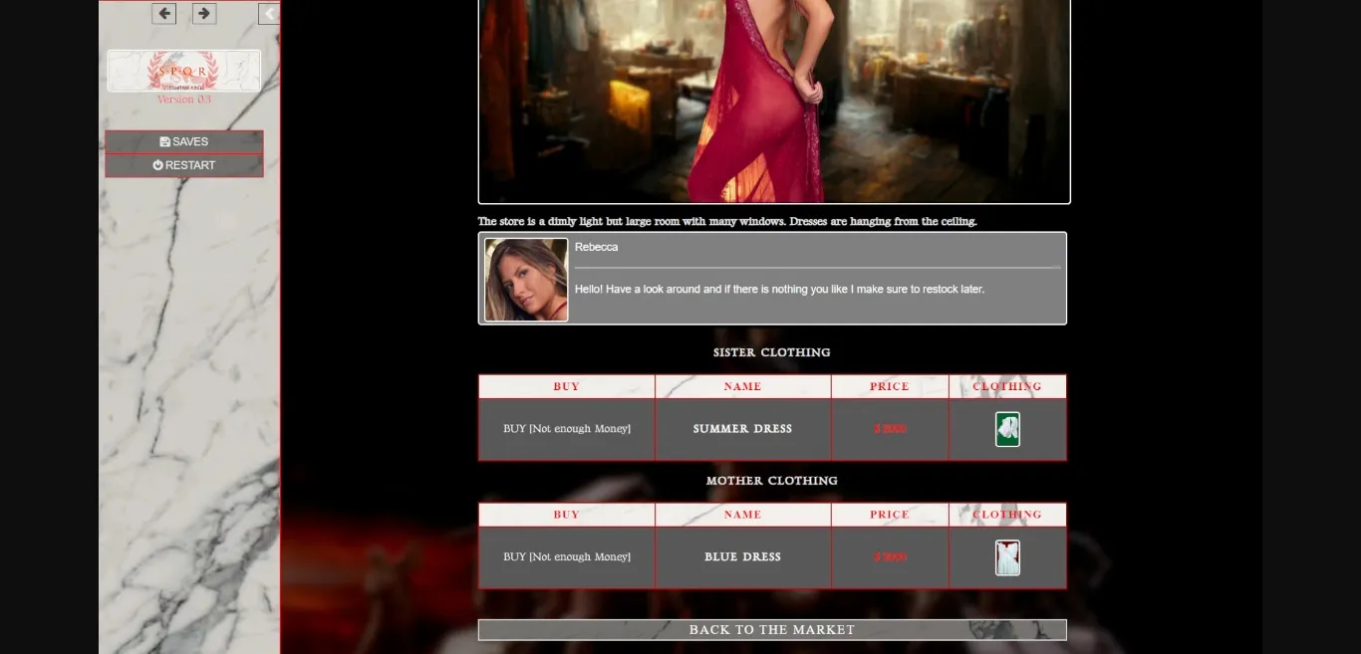
Task: Go BACK TO THE MARKET
Action: coord(772,629)
